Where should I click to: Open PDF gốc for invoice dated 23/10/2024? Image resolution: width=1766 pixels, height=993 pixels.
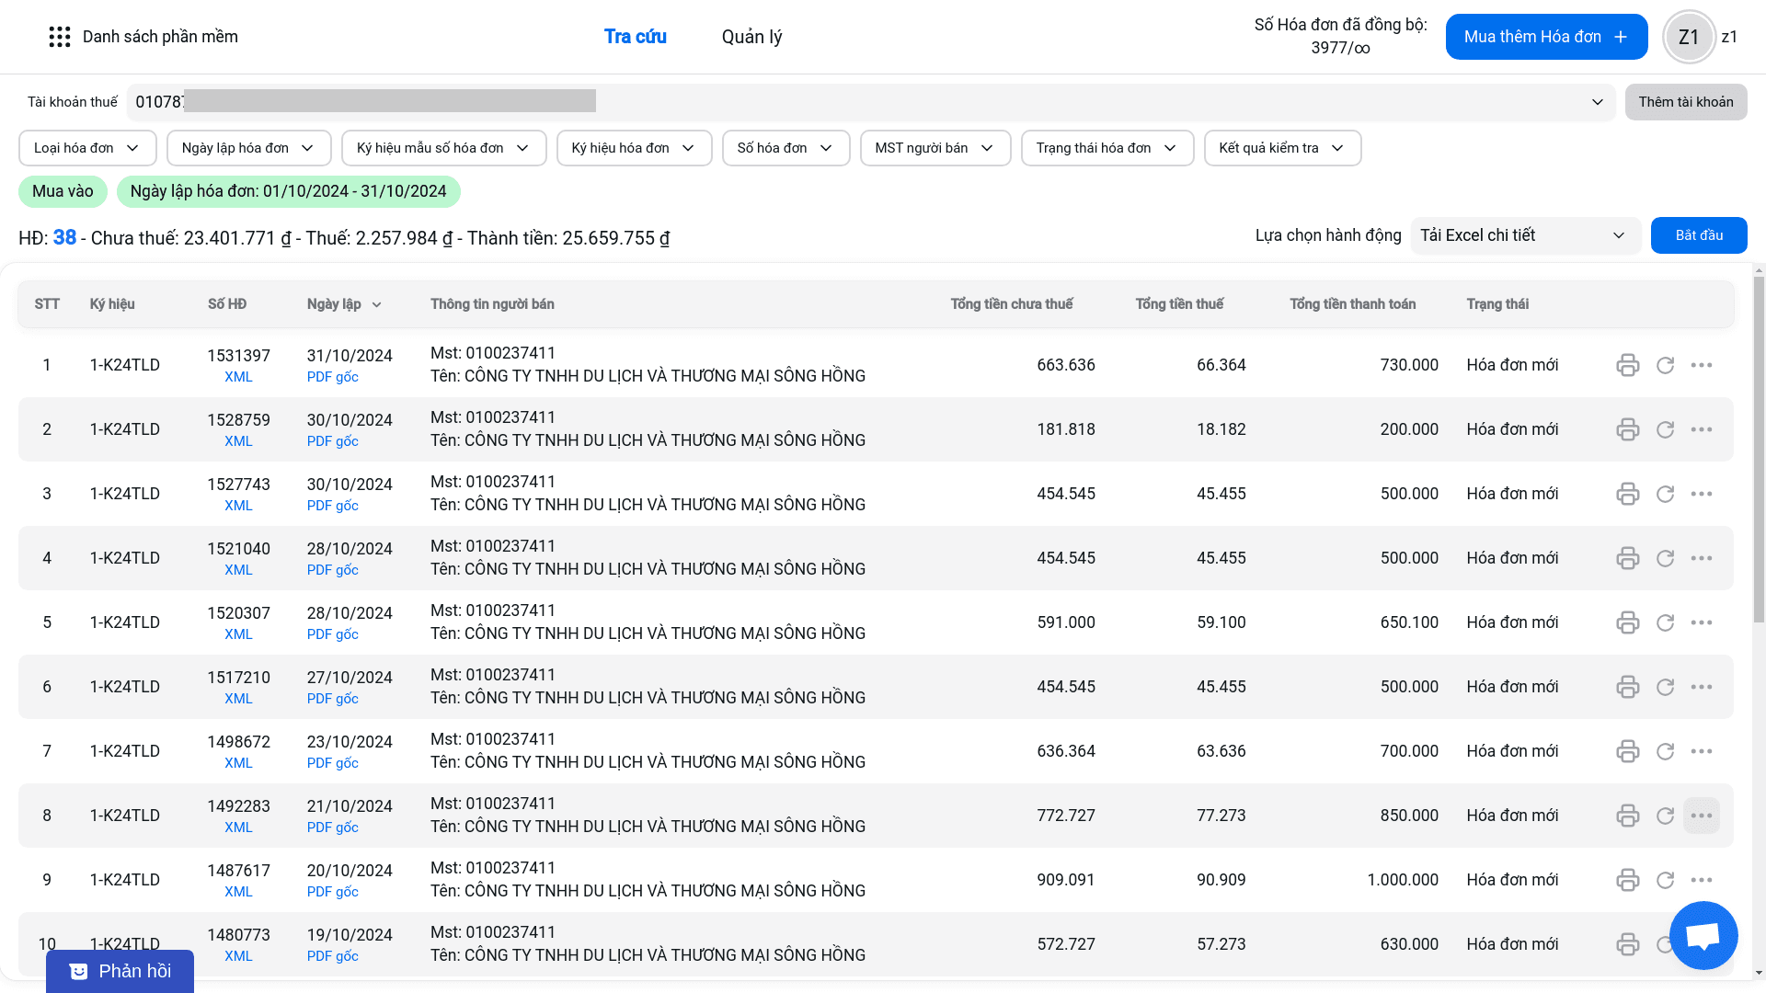(x=332, y=763)
